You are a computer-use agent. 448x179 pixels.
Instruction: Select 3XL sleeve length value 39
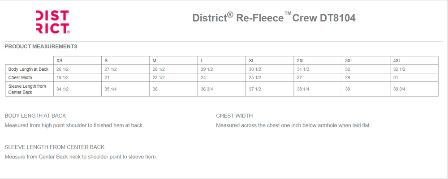pyautogui.click(x=348, y=89)
